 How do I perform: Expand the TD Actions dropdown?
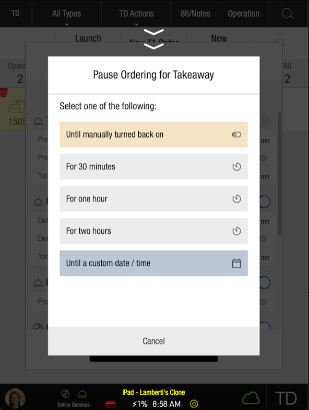tap(137, 14)
